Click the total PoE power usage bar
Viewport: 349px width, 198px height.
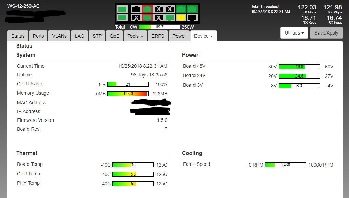[x=159, y=27]
